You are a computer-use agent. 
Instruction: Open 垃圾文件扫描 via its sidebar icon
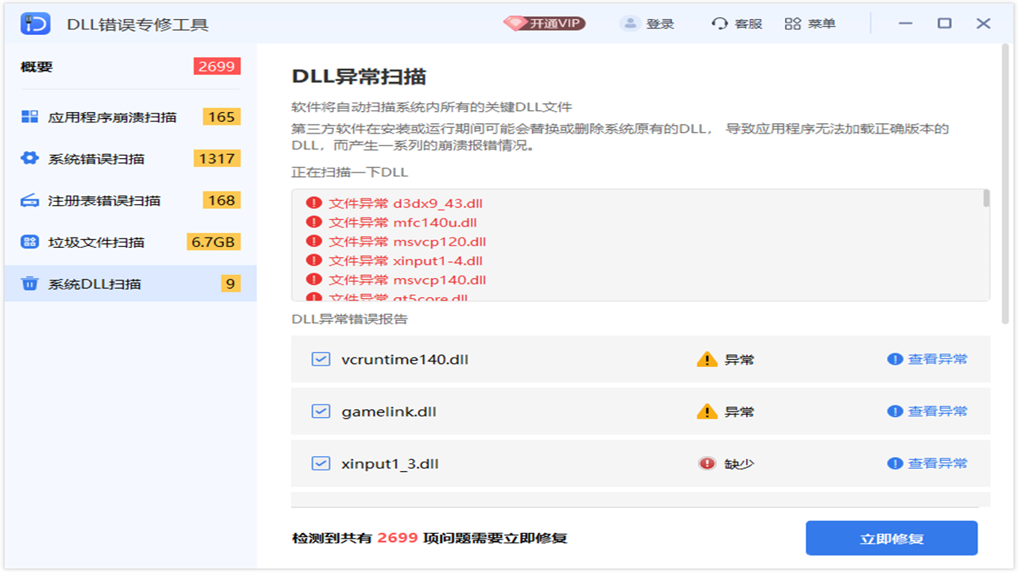click(x=30, y=242)
